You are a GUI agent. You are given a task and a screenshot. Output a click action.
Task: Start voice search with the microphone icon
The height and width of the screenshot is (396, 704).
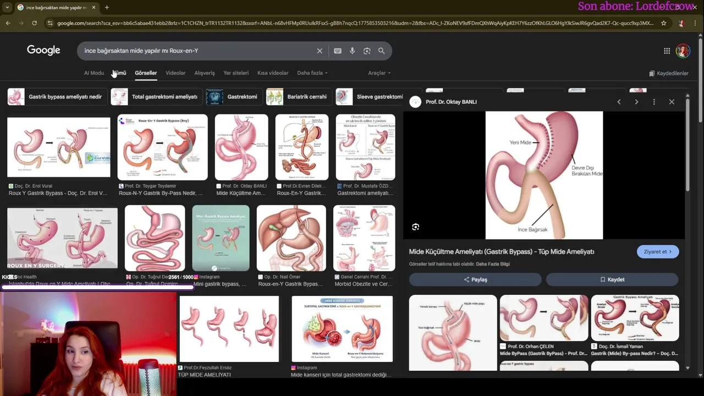[352, 51]
